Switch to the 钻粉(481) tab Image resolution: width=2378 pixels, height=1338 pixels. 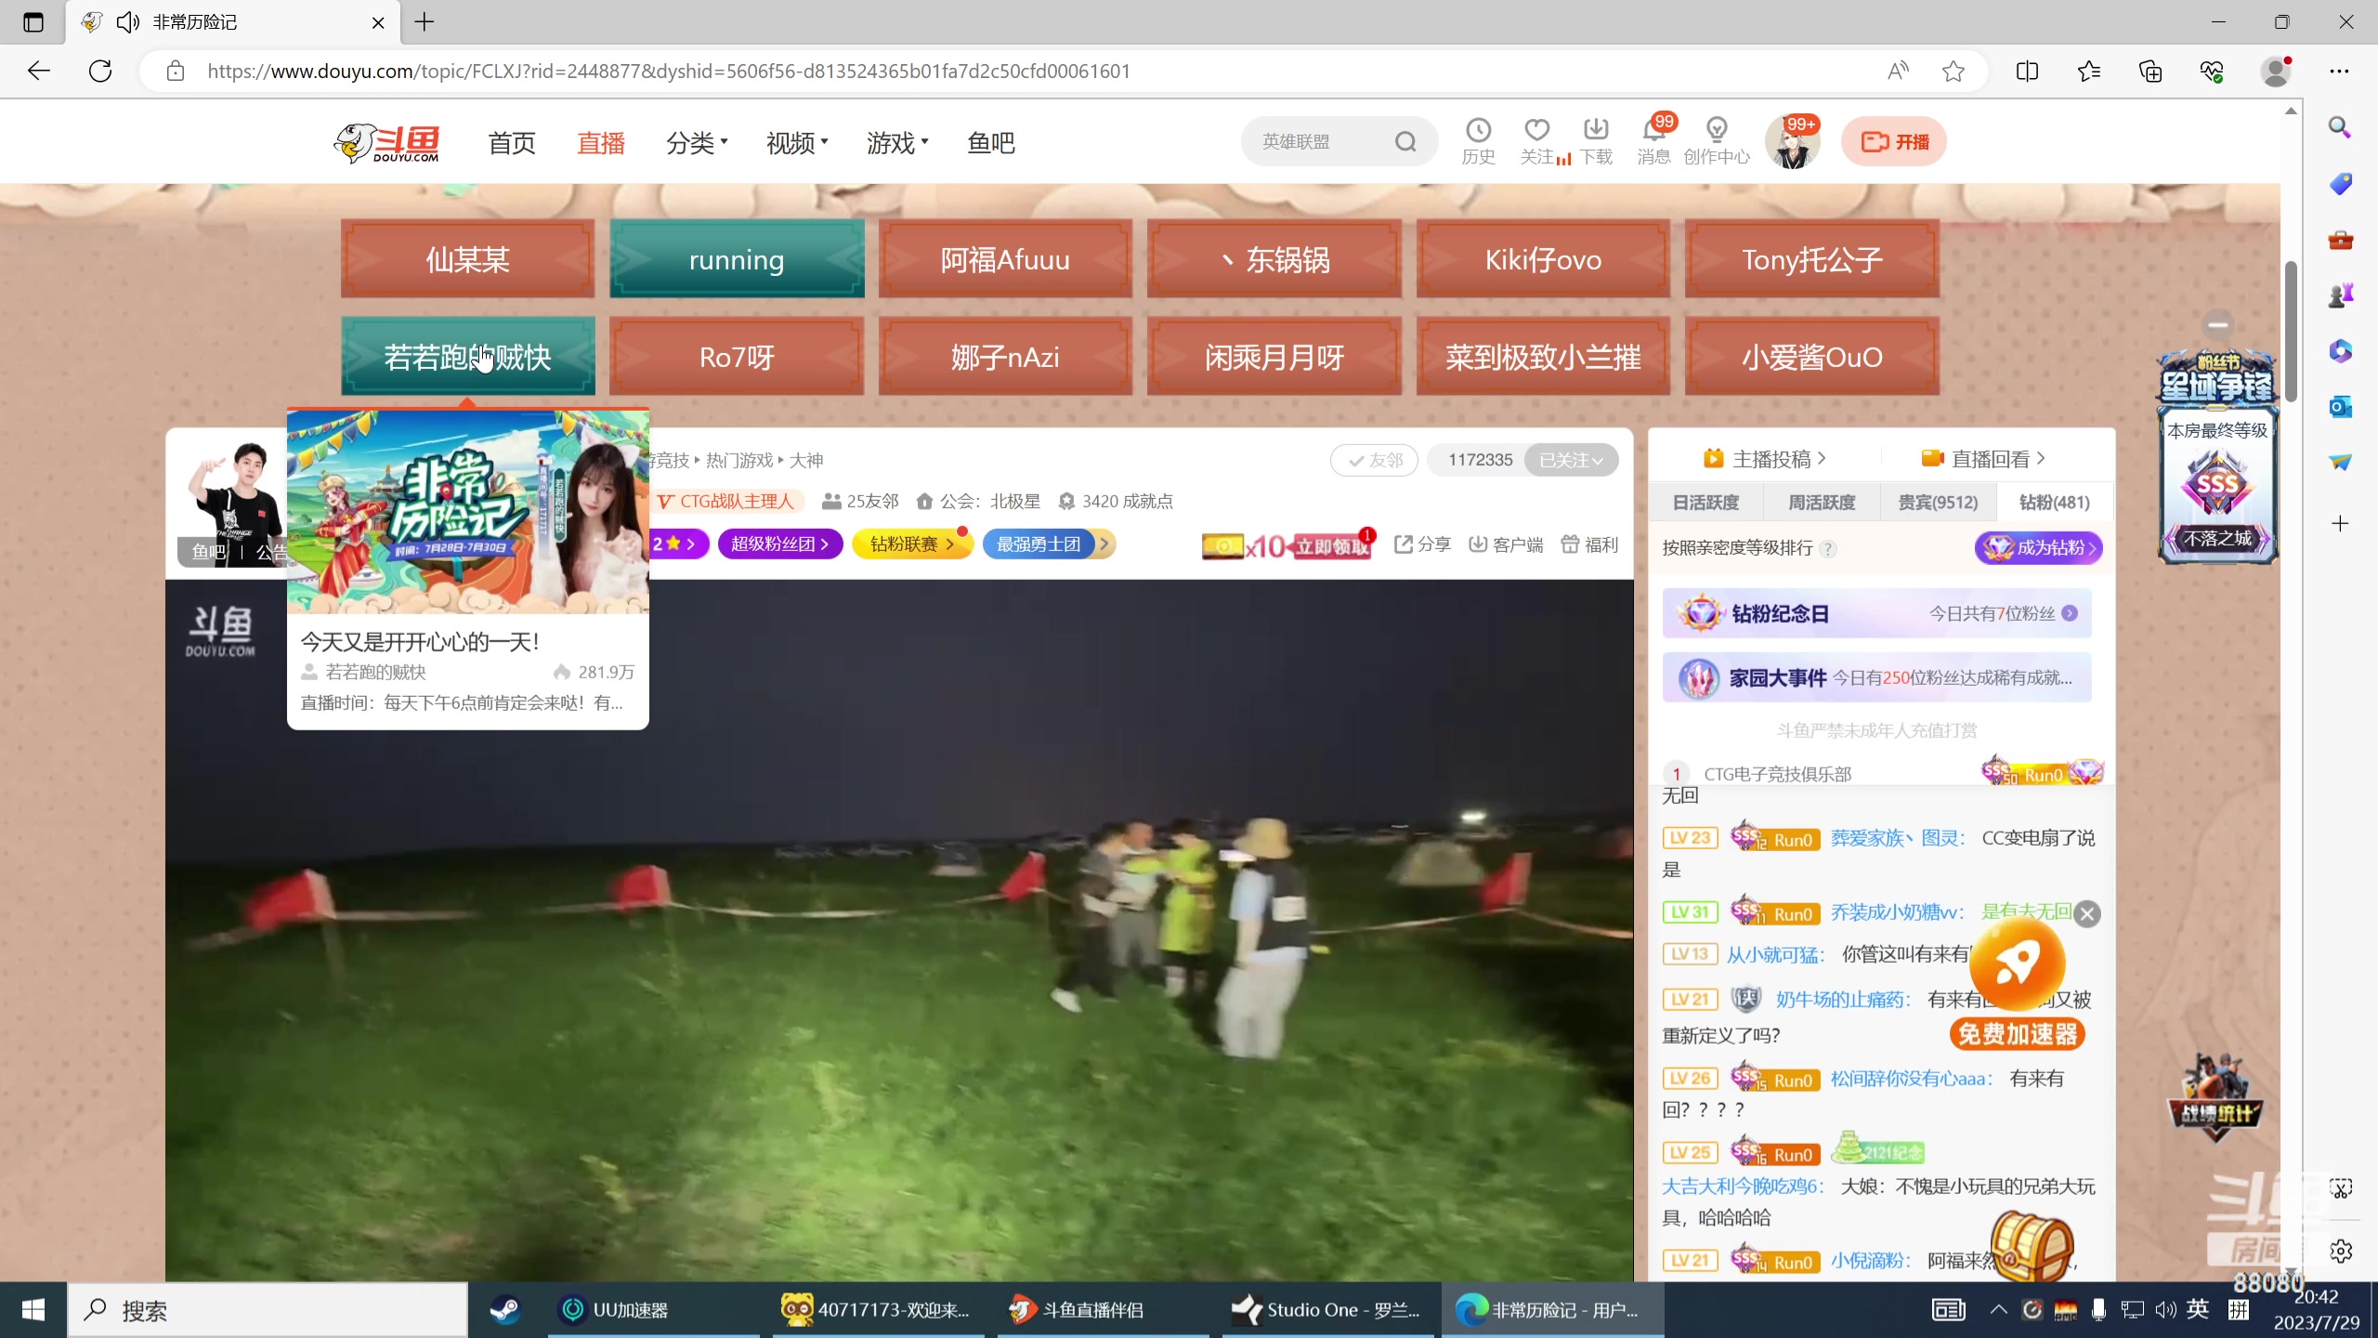pos(2052,502)
